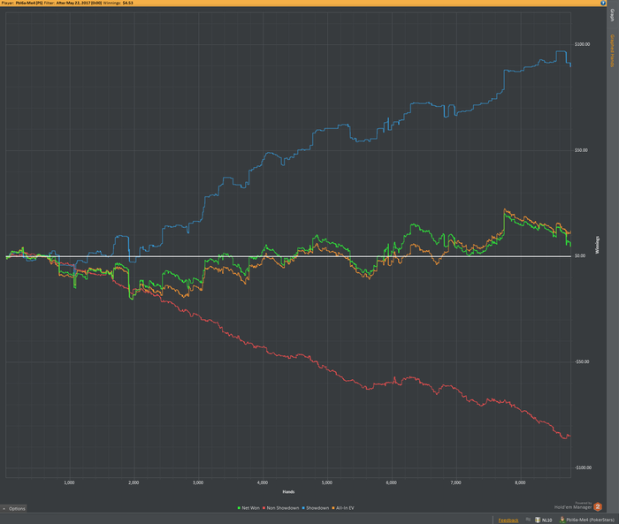
Task: Switch to the Graph side tab
Action: (612, 15)
